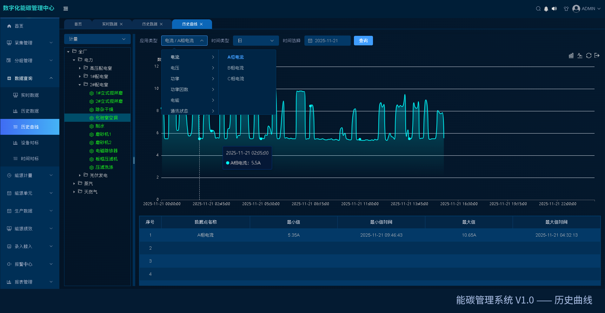The height and width of the screenshot is (313, 605).
Task: Close the 历史数据 tab
Action: pyautogui.click(x=161, y=24)
